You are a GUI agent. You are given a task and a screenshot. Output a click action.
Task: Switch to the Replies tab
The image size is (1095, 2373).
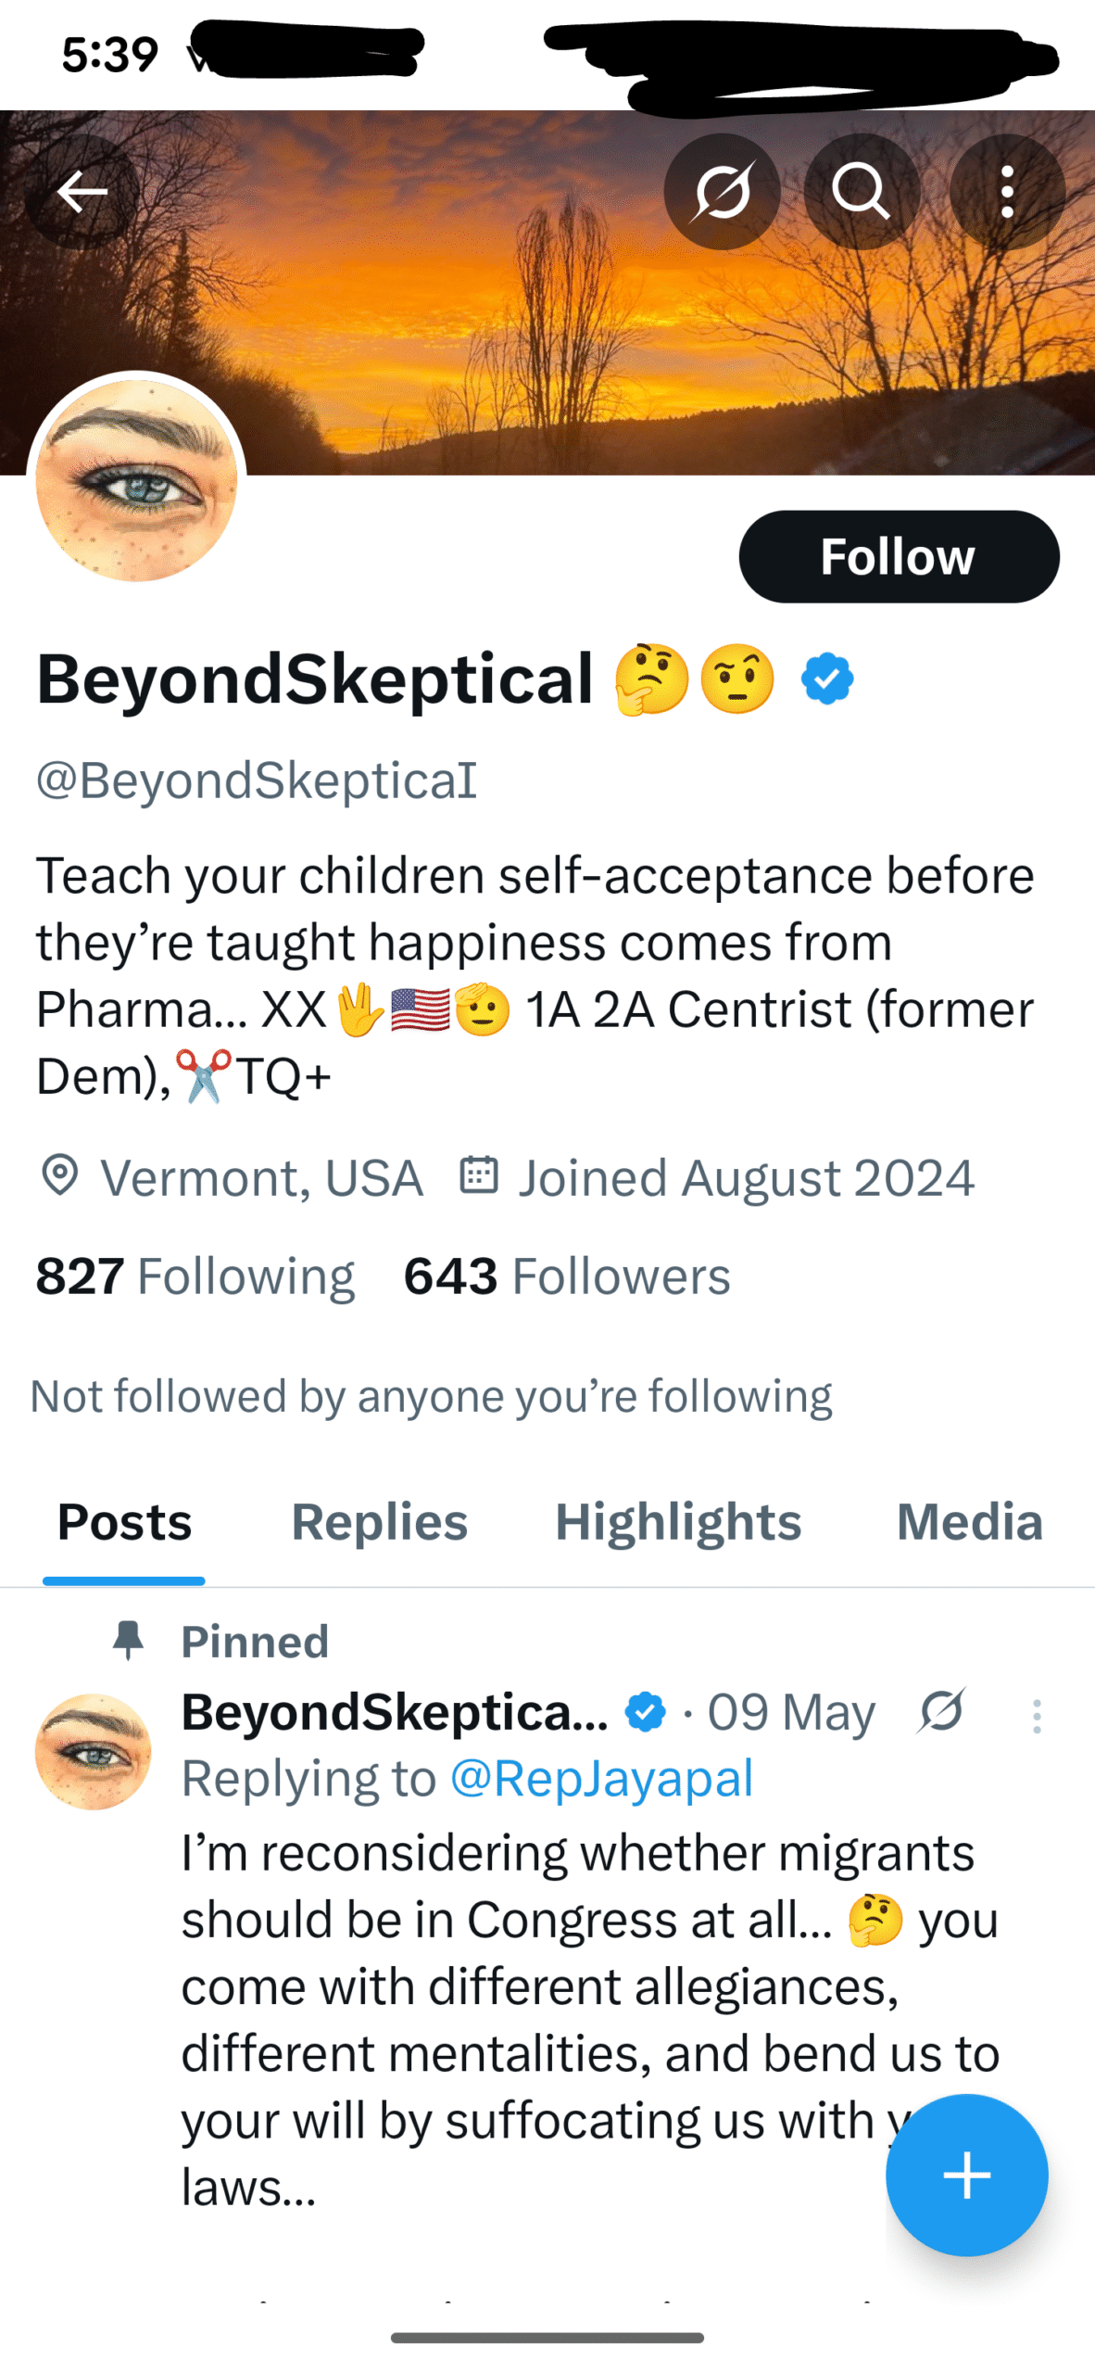click(380, 1522)
